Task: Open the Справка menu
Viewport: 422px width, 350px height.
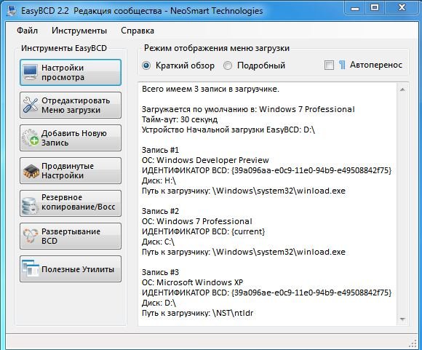Action: (138, 31)
